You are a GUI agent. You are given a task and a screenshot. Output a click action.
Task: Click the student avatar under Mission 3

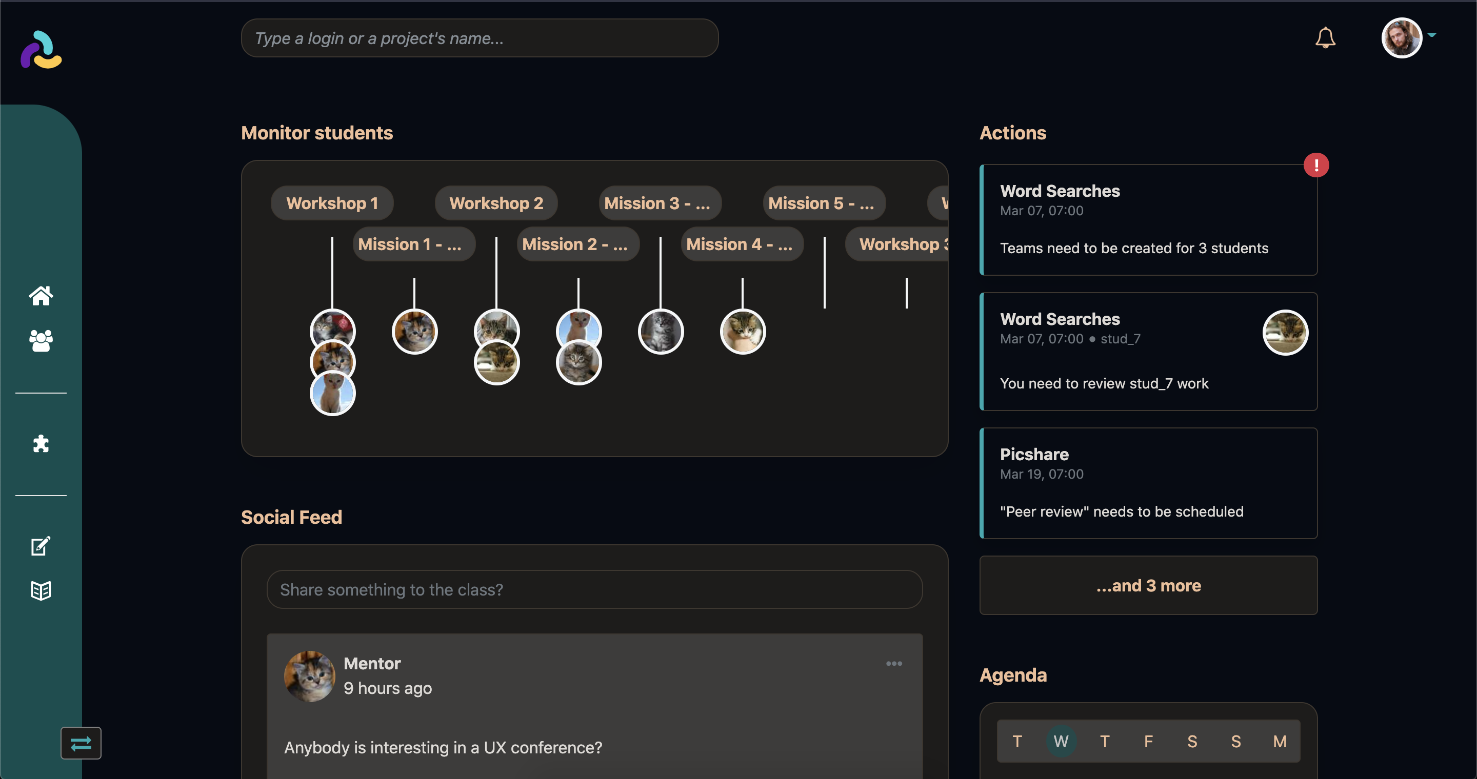click(x=661, y=332)
